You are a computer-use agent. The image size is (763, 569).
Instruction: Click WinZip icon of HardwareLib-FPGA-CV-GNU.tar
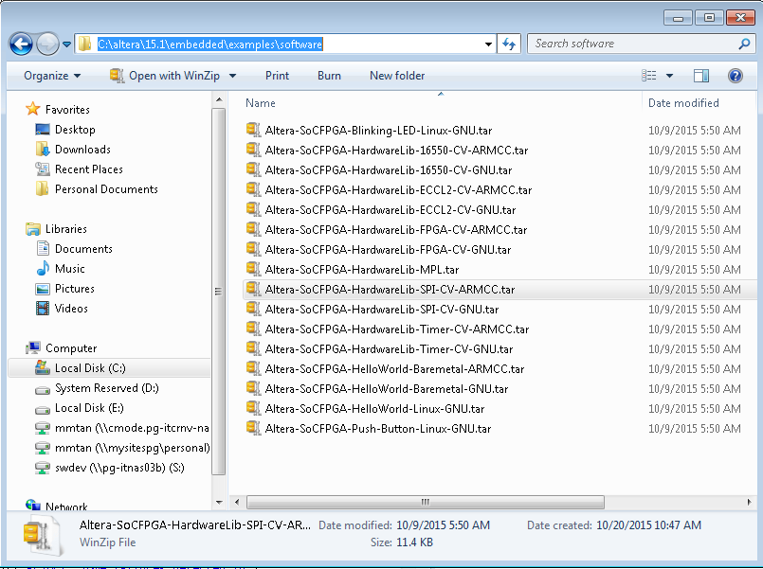point(253,249)
